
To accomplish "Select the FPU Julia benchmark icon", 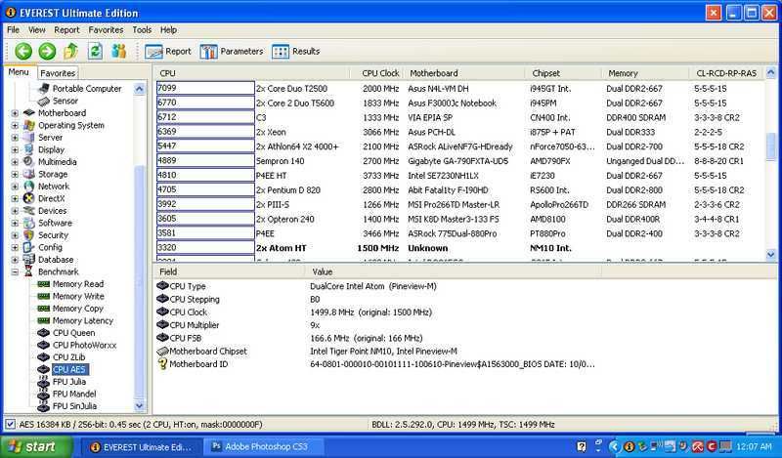I will (44, 382).
